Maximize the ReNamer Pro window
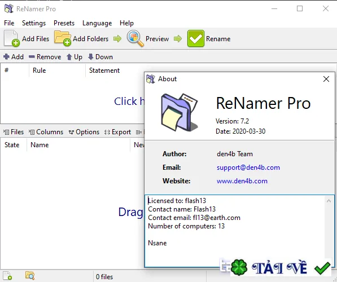Image resolution: width=337 pixels, height=282 pixels. click(300, 8)
